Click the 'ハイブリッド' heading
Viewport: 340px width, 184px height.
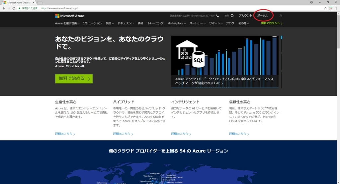(x=124, y=102)
